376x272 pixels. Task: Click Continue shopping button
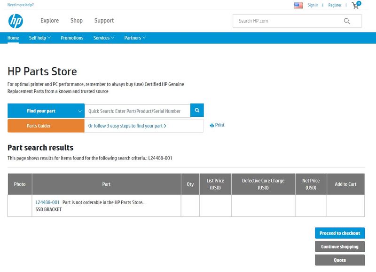coord(339,247)
